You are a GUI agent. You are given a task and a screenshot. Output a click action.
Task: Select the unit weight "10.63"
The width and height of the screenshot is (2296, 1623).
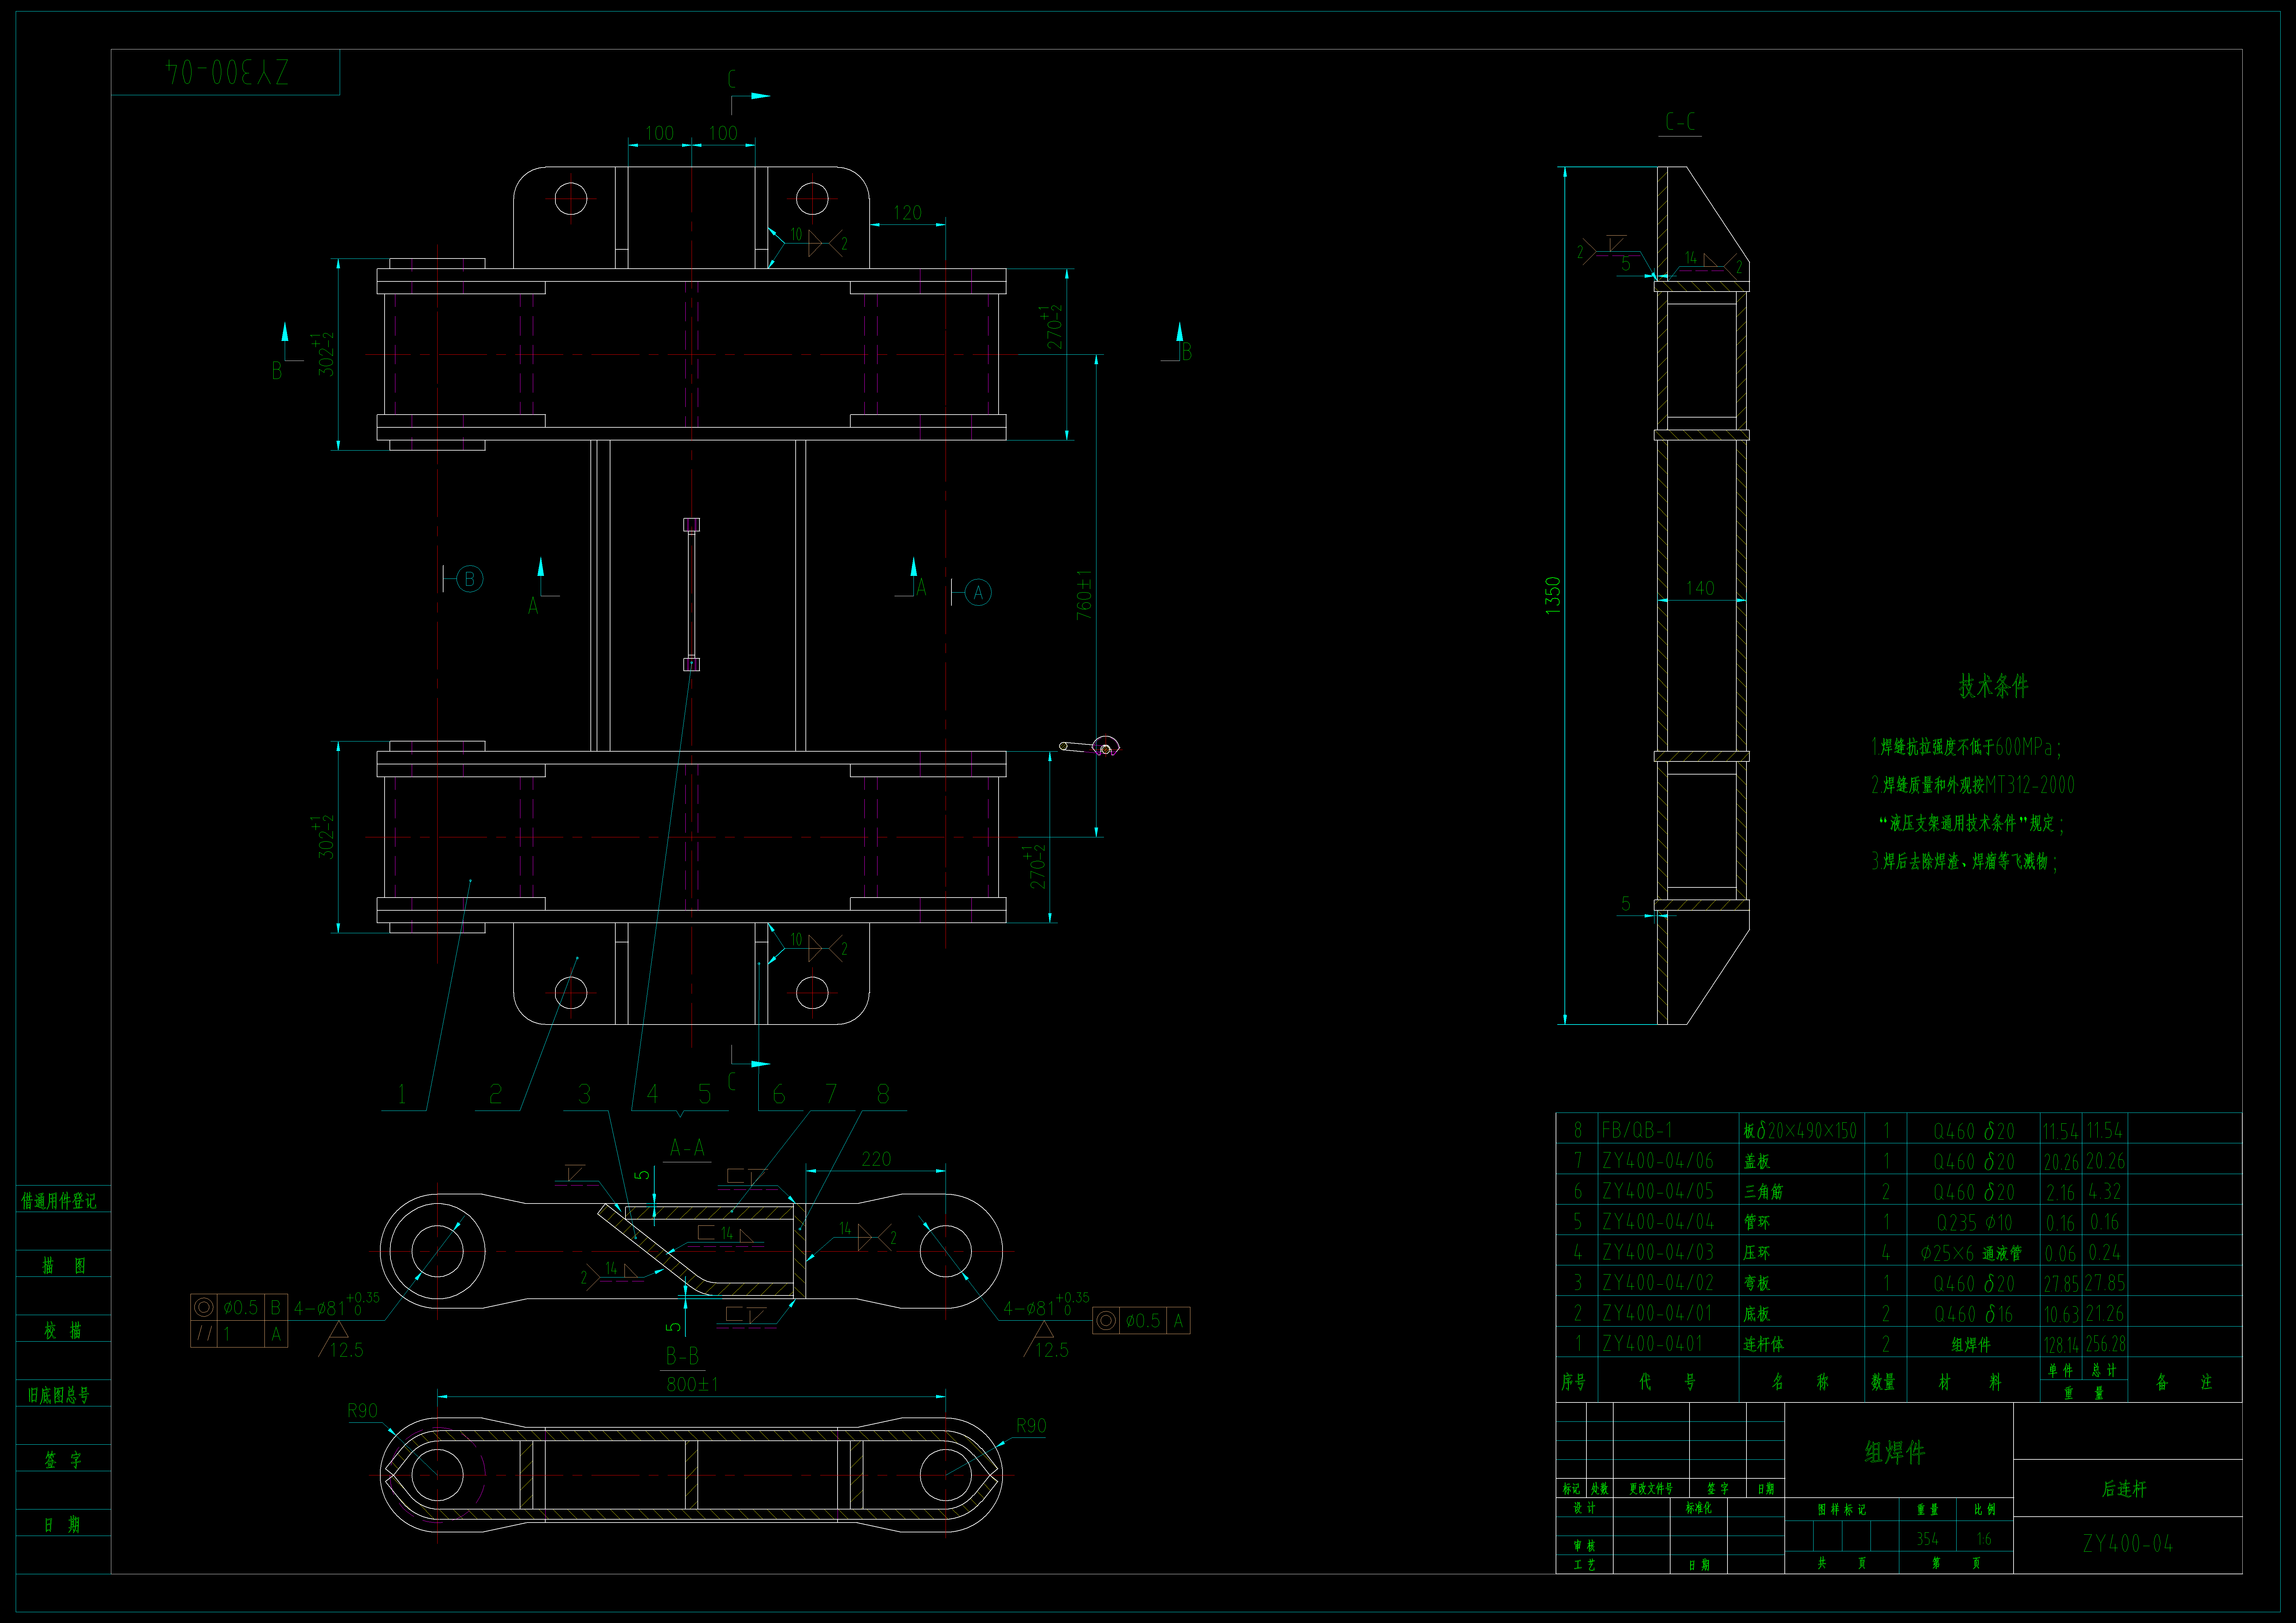[2061, 1314]
